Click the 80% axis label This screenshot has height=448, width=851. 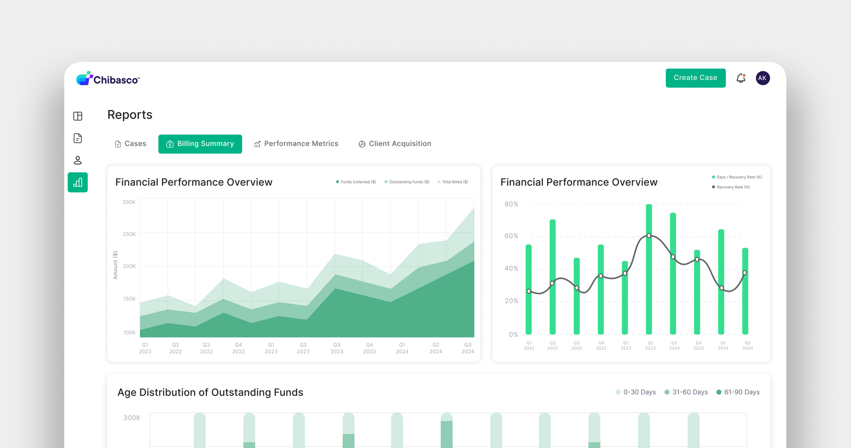coord(511,204)
